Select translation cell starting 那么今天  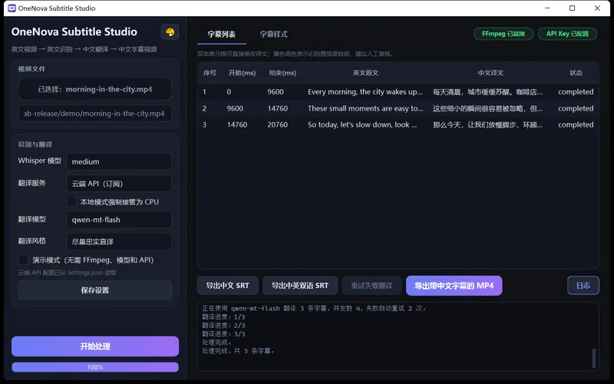pos(490,125)
